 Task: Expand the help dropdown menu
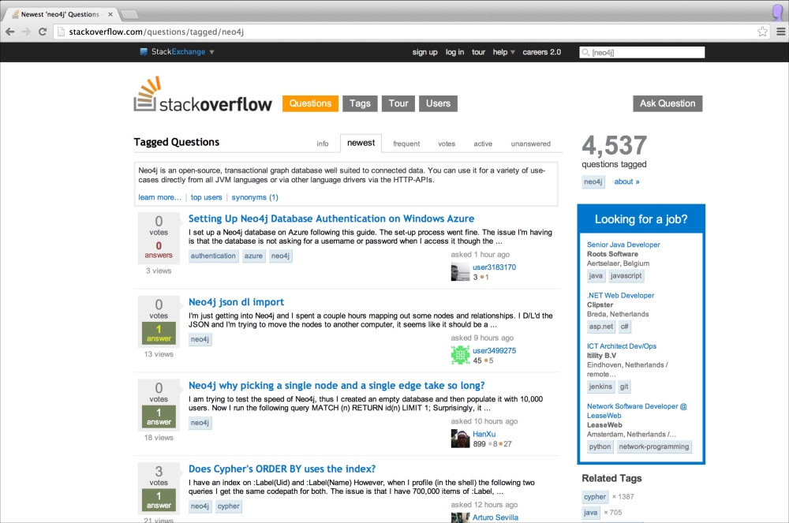(x=503, y=52)
